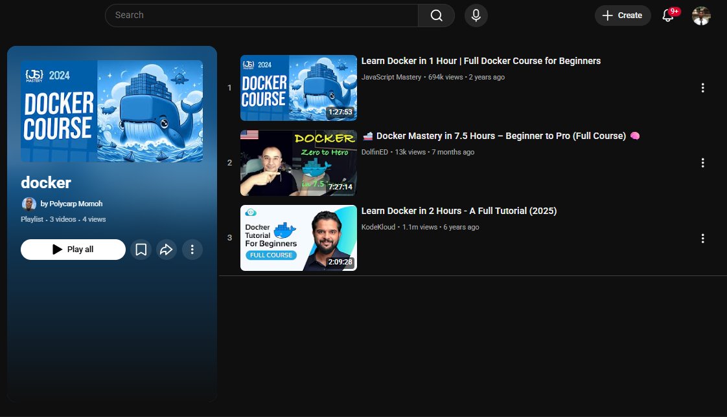The height and width of the screenshot is (417, 727).
Task: Activate voice search microphone
Action: coord(476,16)
